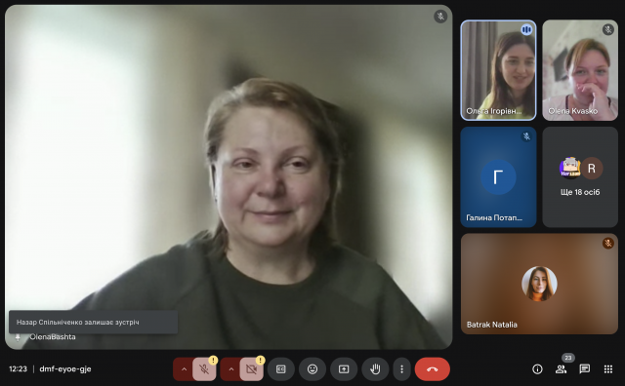Select the Batrak Natalia participant tile
Screen dimensions: 625x386
coord(539,284)
